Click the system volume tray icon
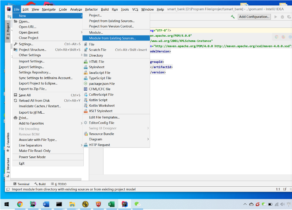 coord(283,204)
